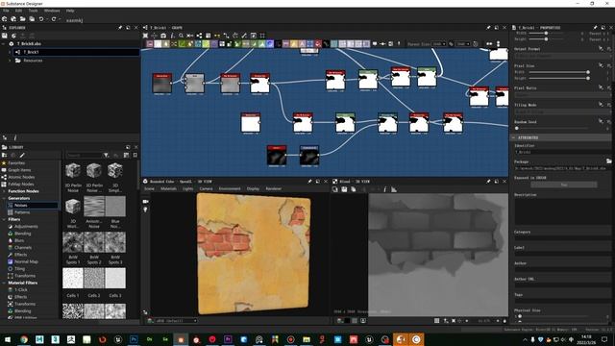Toggle the Exposed in SBSAR button
The width and height of the screenshot is (615, 346).
[564, 185]
